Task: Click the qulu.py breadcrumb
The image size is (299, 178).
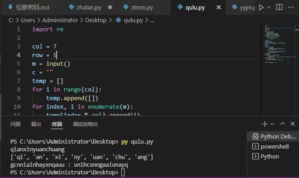Action: point(133,20)
